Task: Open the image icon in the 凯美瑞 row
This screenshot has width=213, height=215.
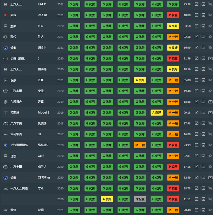Action: pyautogui.click(x=203, y=123)
